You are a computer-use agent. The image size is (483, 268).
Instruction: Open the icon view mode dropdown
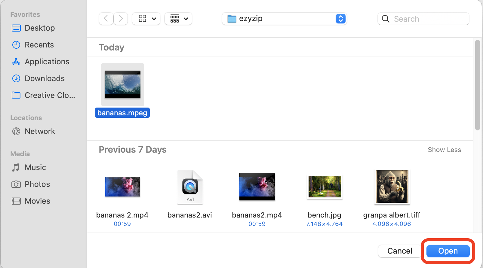pos(146,19)
